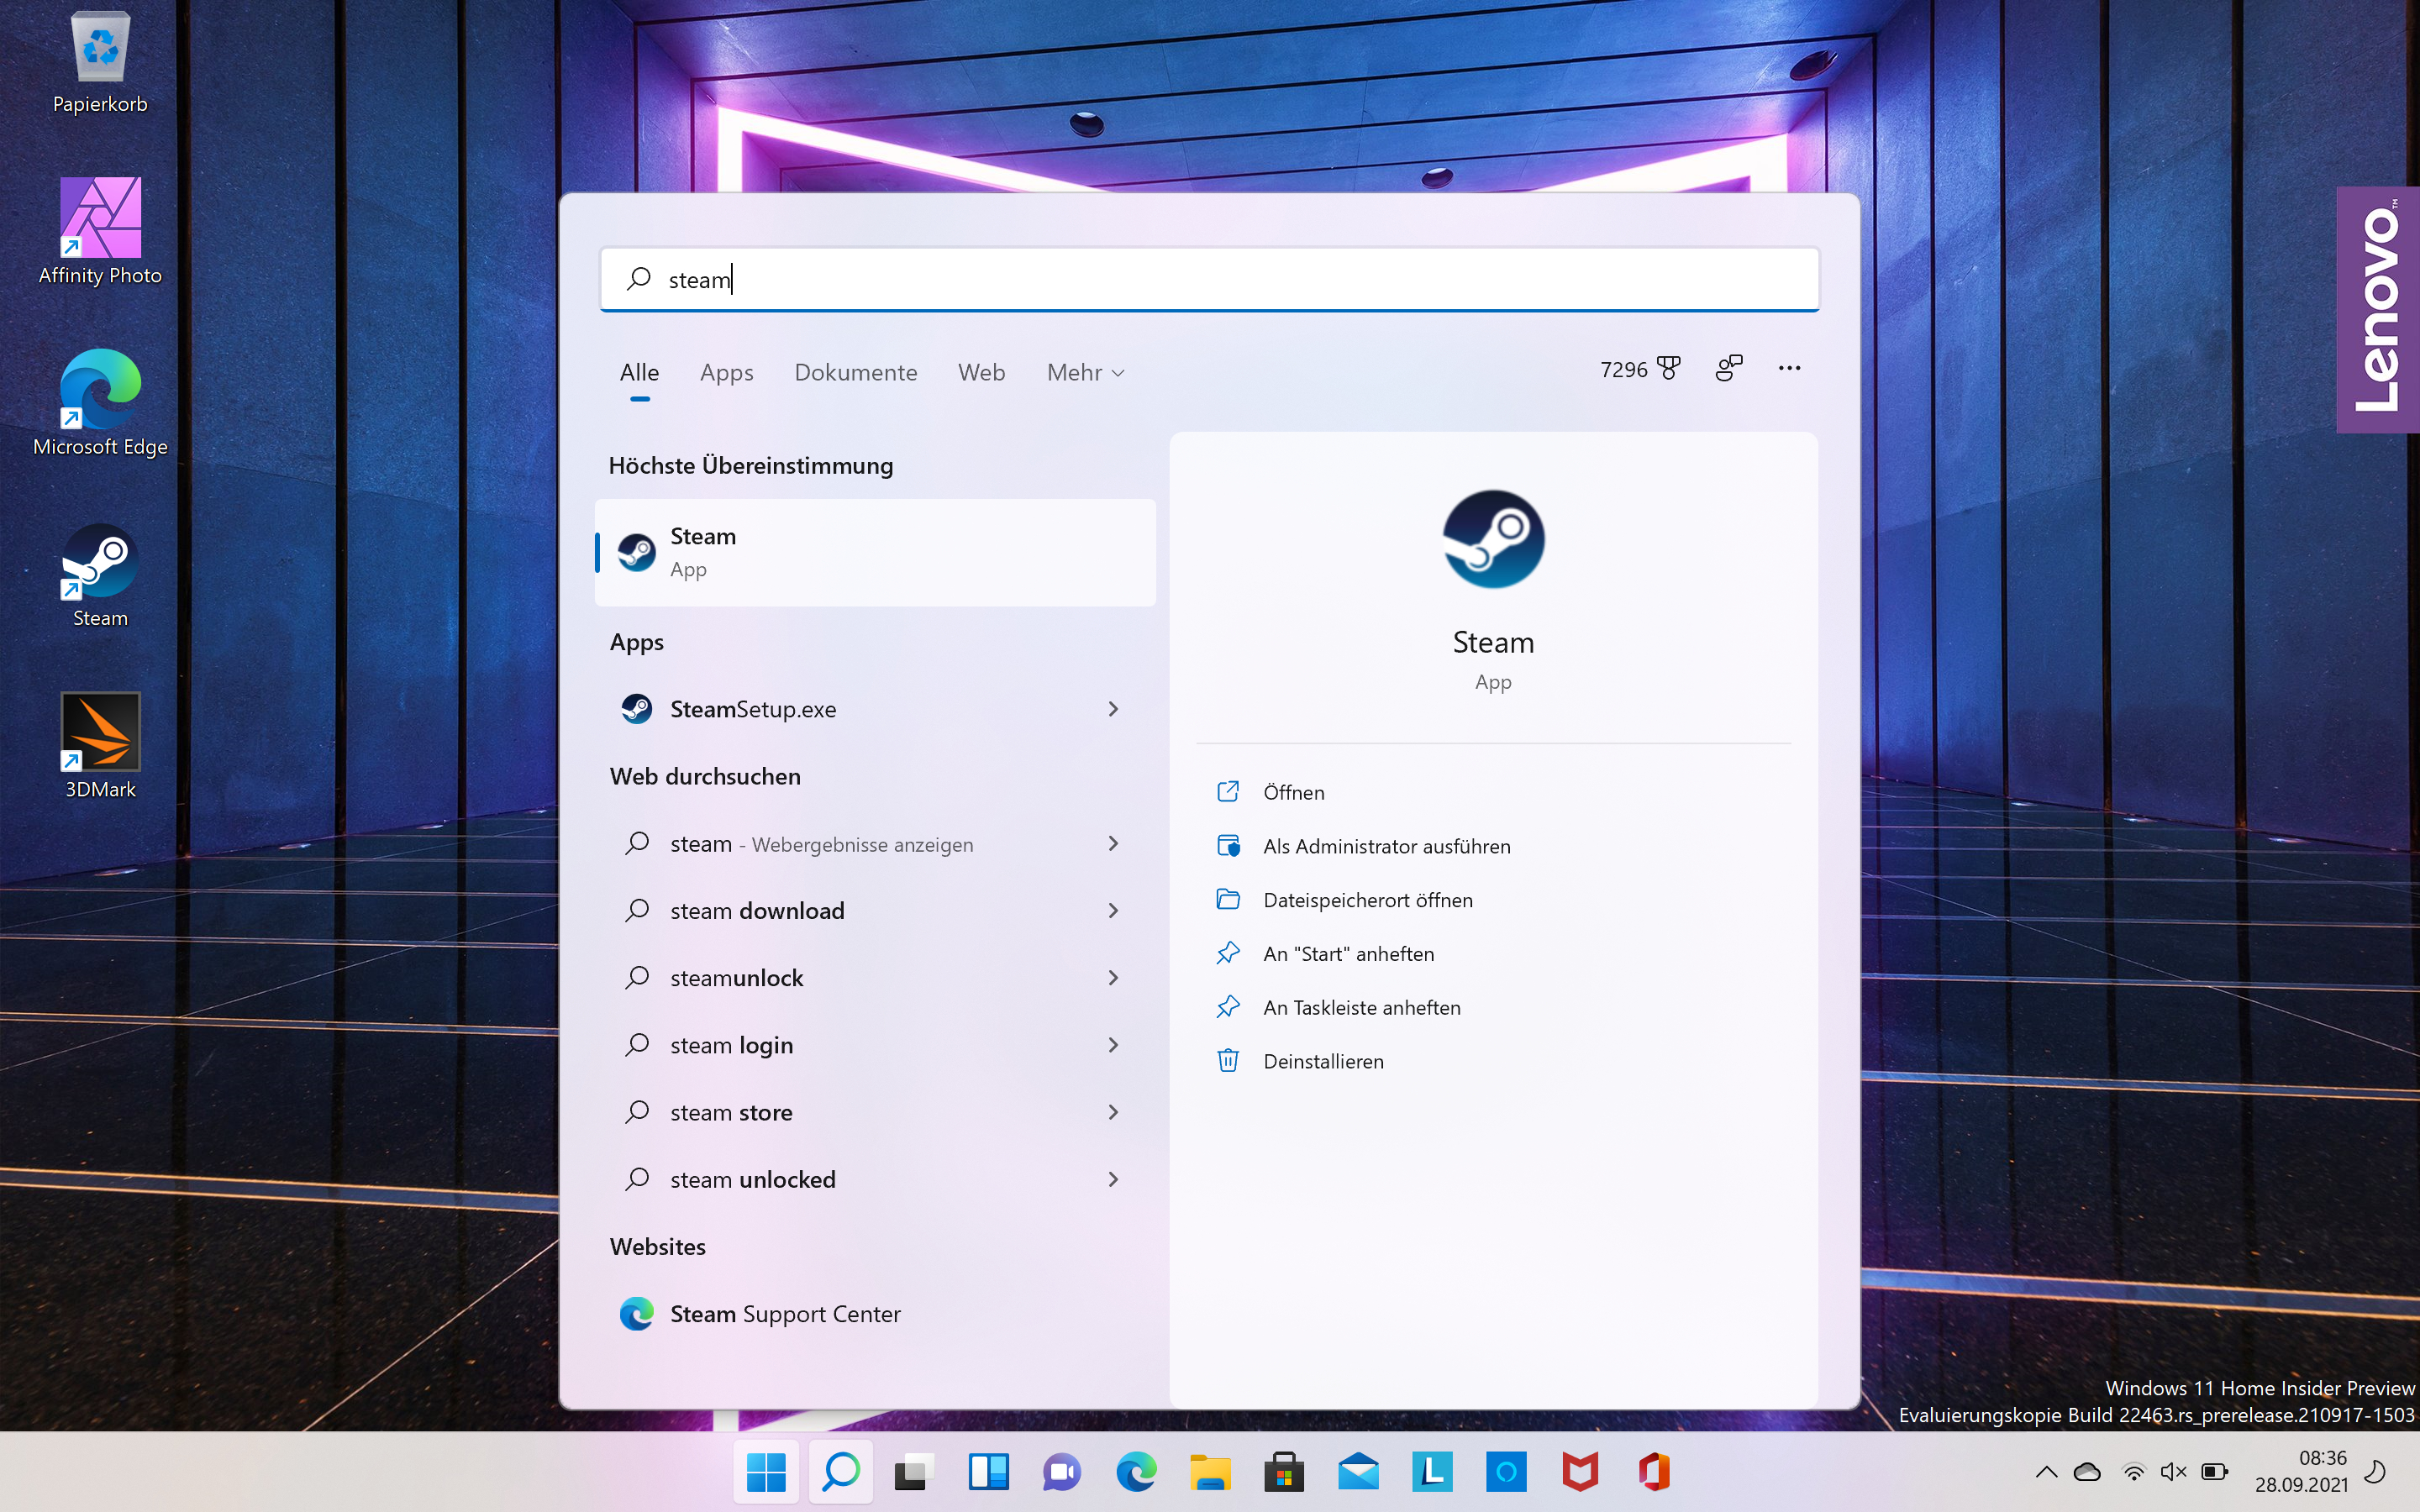The height and width of the screenshot is (1512, 2420).
Task: Launch Microsoft Edge from the taskbar
Action: pyautogui.click(x=1136, y=1472)
